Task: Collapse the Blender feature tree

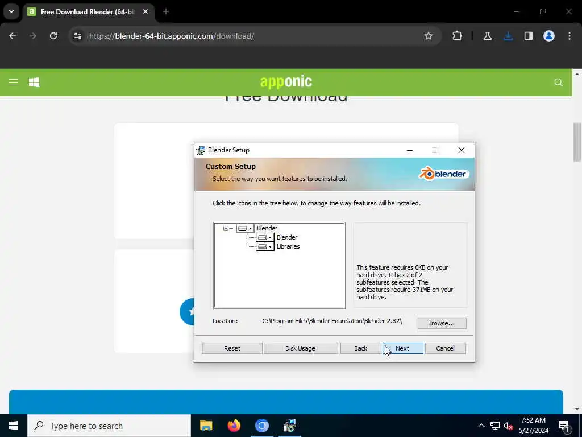Action: coord(226,228)
